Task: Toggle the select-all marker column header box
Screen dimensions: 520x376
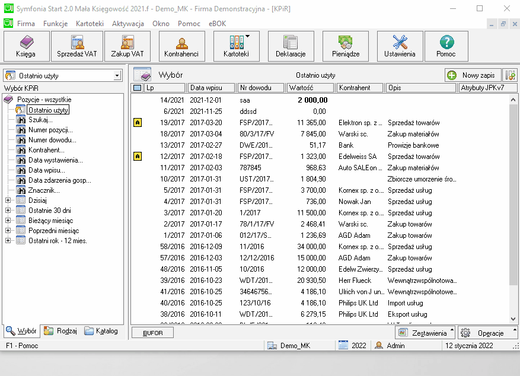Action: pos(138,88)
